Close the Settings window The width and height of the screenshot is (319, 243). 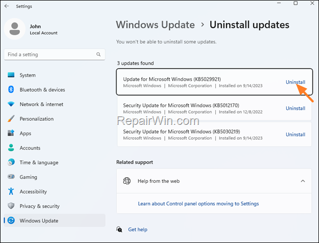pyautogui.click(x=312, y=3)
